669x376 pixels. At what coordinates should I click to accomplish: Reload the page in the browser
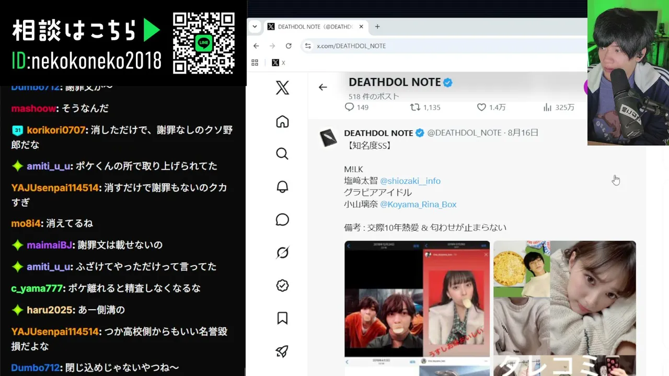(289, 46)
